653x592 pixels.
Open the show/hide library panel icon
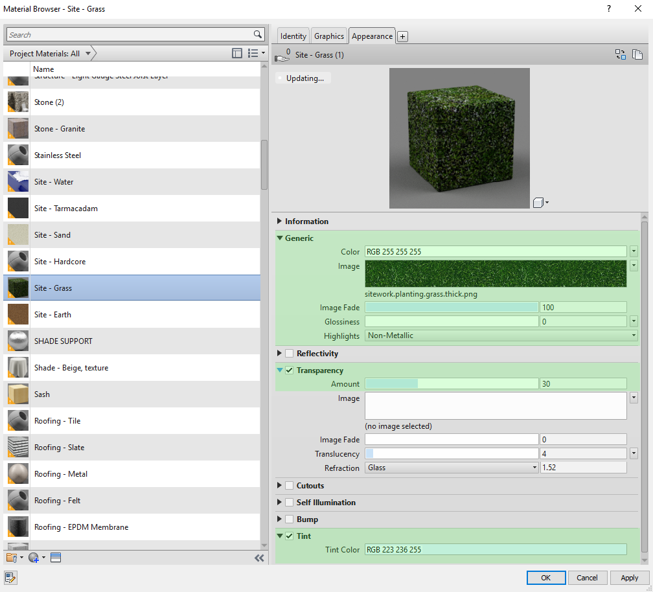coord(237,54)
